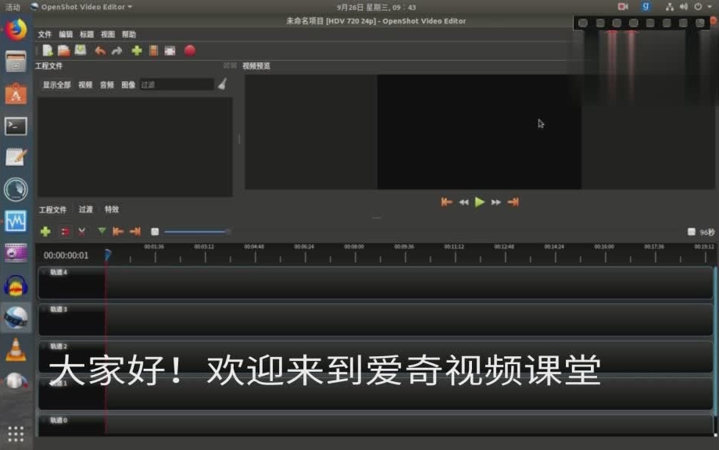This screenshot has width=719, height=450.
Task: Launch Firefox from the dock
Action: (x=16, y=30)
